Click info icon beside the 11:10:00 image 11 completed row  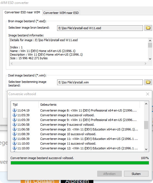pyautogui.click(x=14, y=144)
